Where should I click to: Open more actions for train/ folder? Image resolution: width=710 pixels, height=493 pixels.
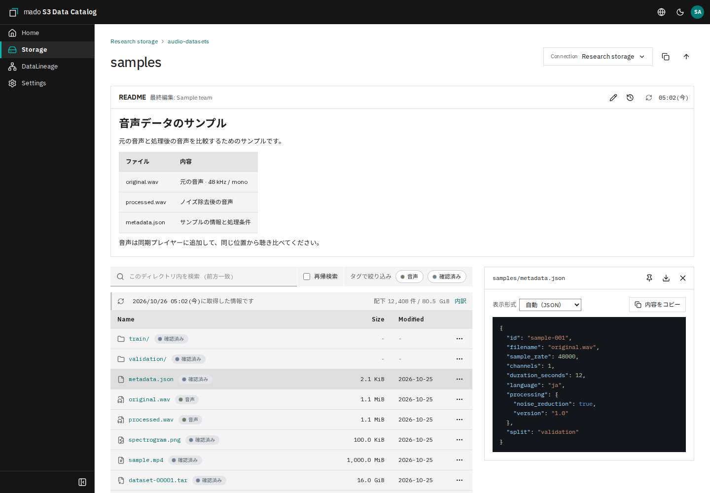pos(460,339)
